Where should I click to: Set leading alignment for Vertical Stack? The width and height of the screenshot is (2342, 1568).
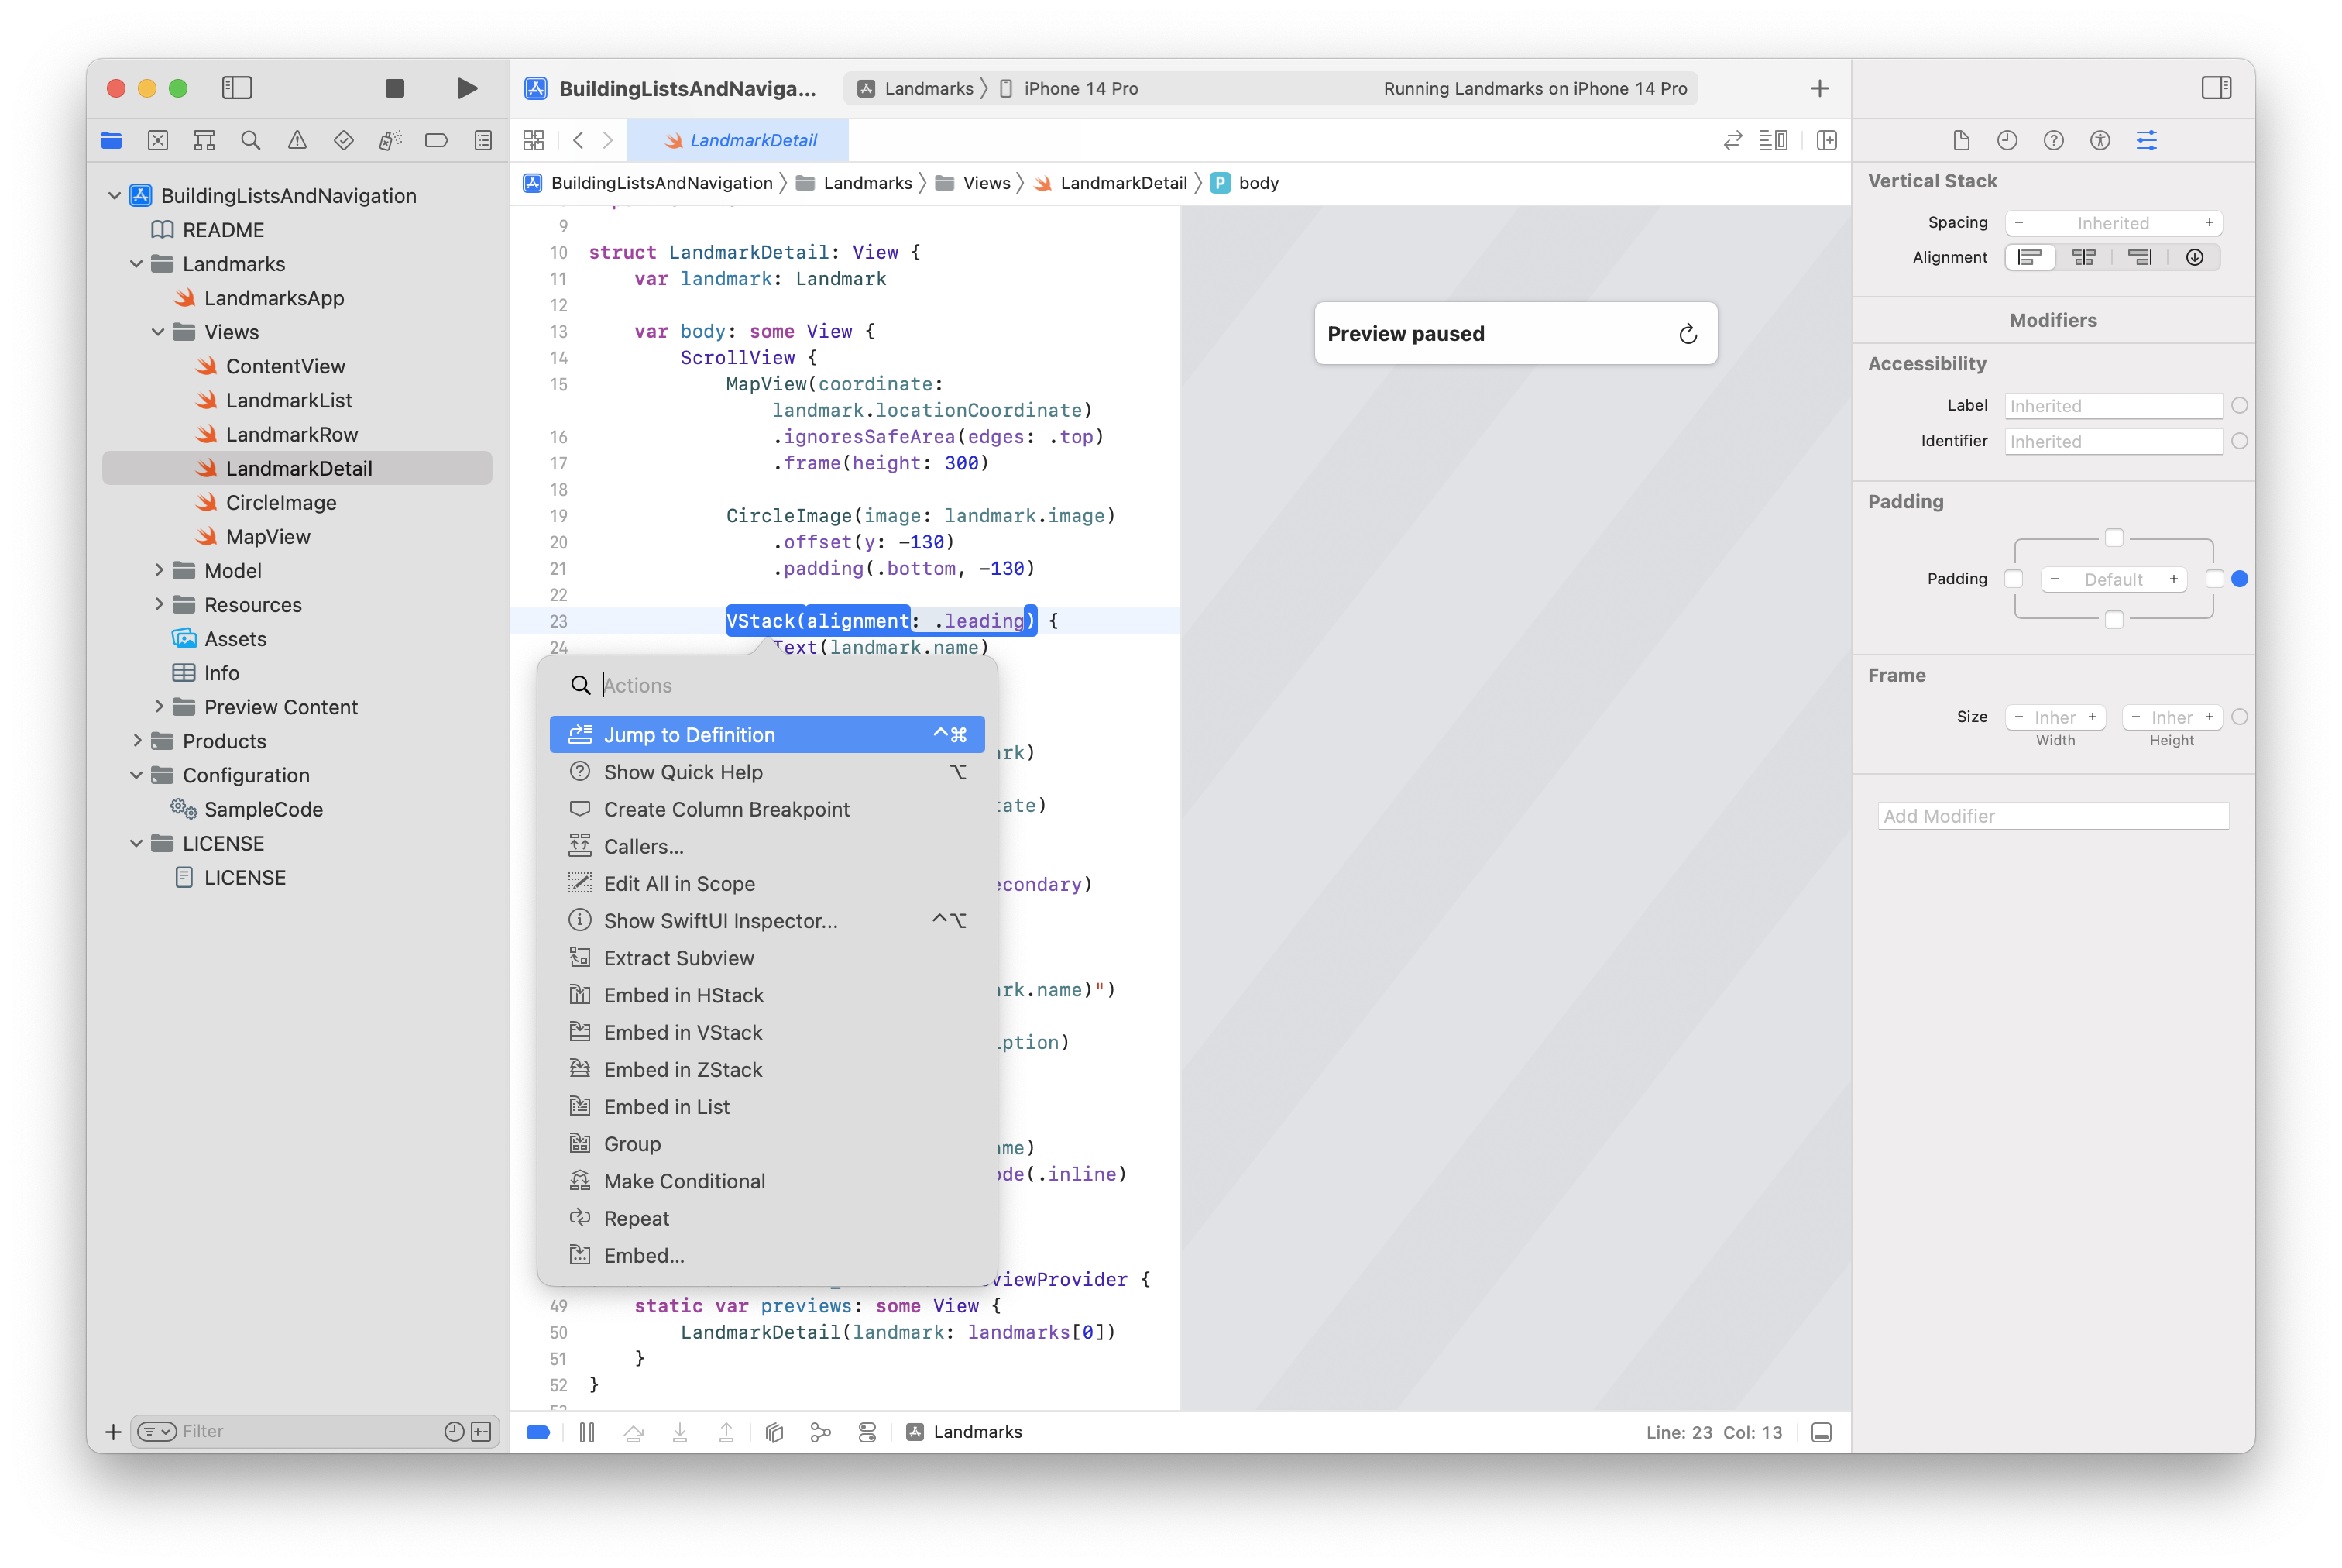pyautogui.click(x=2029, y=257)
